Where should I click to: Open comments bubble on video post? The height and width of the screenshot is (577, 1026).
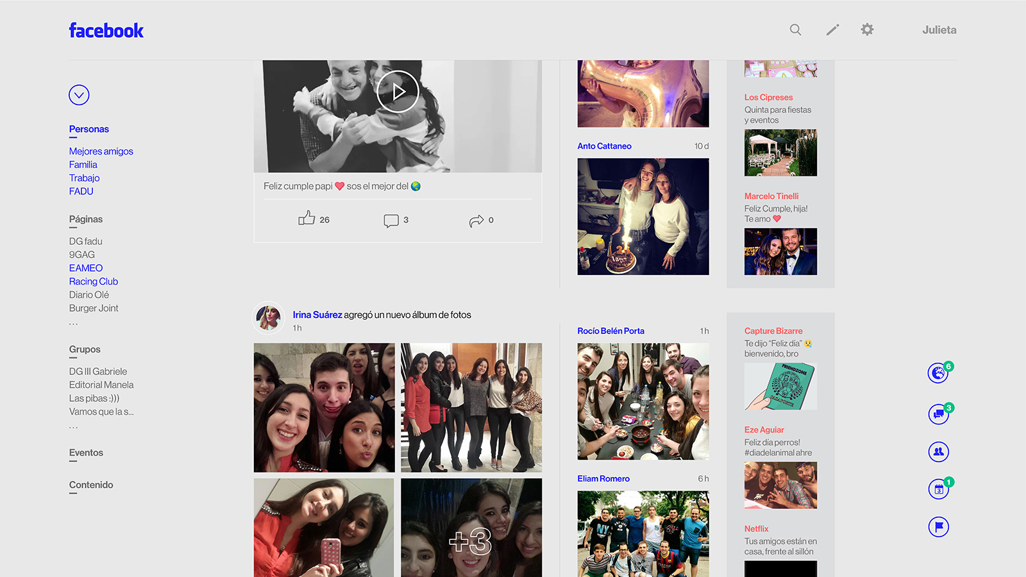click(391, 221)
